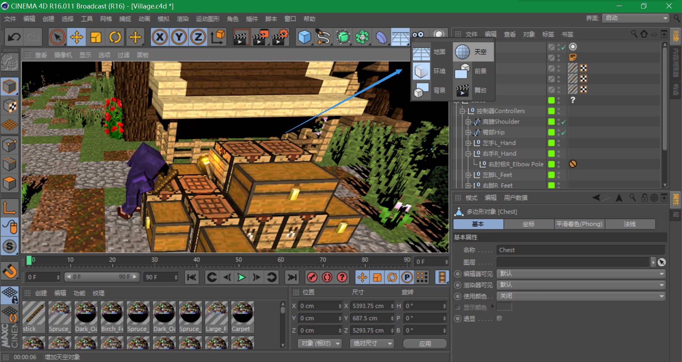Viewport: 682px width, 362px height.
Task: Choose the Floor (地面) object
Action: [431, 52]
